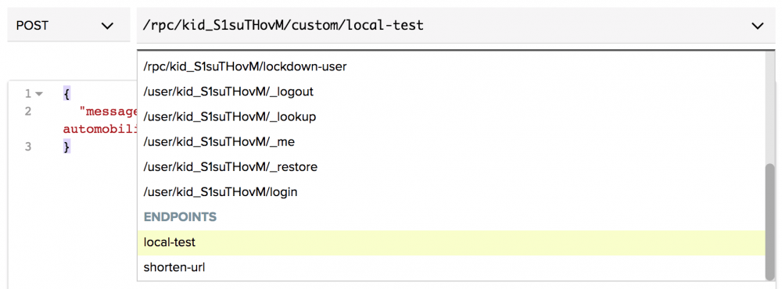Click the endpoint path dropdown chevron
Image resolution: width=782 pixels, height=289 pixels.
(x=757, y=26)
